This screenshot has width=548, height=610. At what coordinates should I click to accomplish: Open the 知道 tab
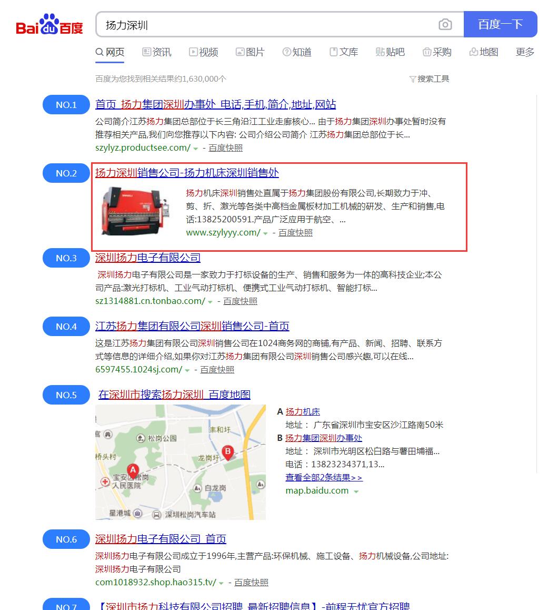[297, 52]
